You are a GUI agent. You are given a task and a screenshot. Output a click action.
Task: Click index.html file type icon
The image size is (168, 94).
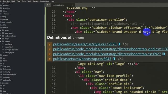tap(3, 47)
